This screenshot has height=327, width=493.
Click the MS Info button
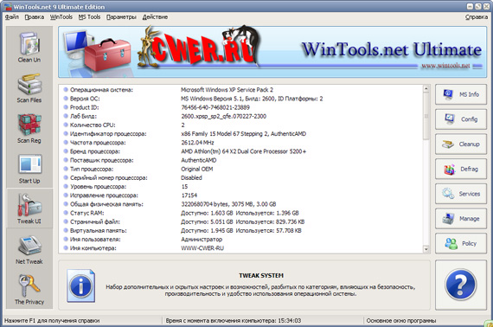[x=461, y=94]
